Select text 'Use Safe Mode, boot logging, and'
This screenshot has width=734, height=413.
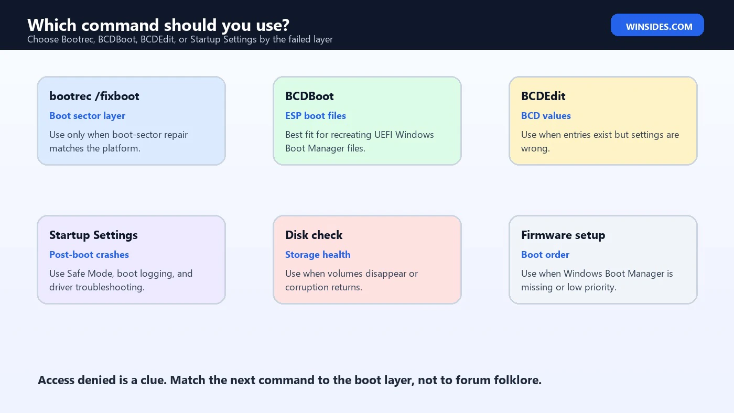tap(121, 274)
